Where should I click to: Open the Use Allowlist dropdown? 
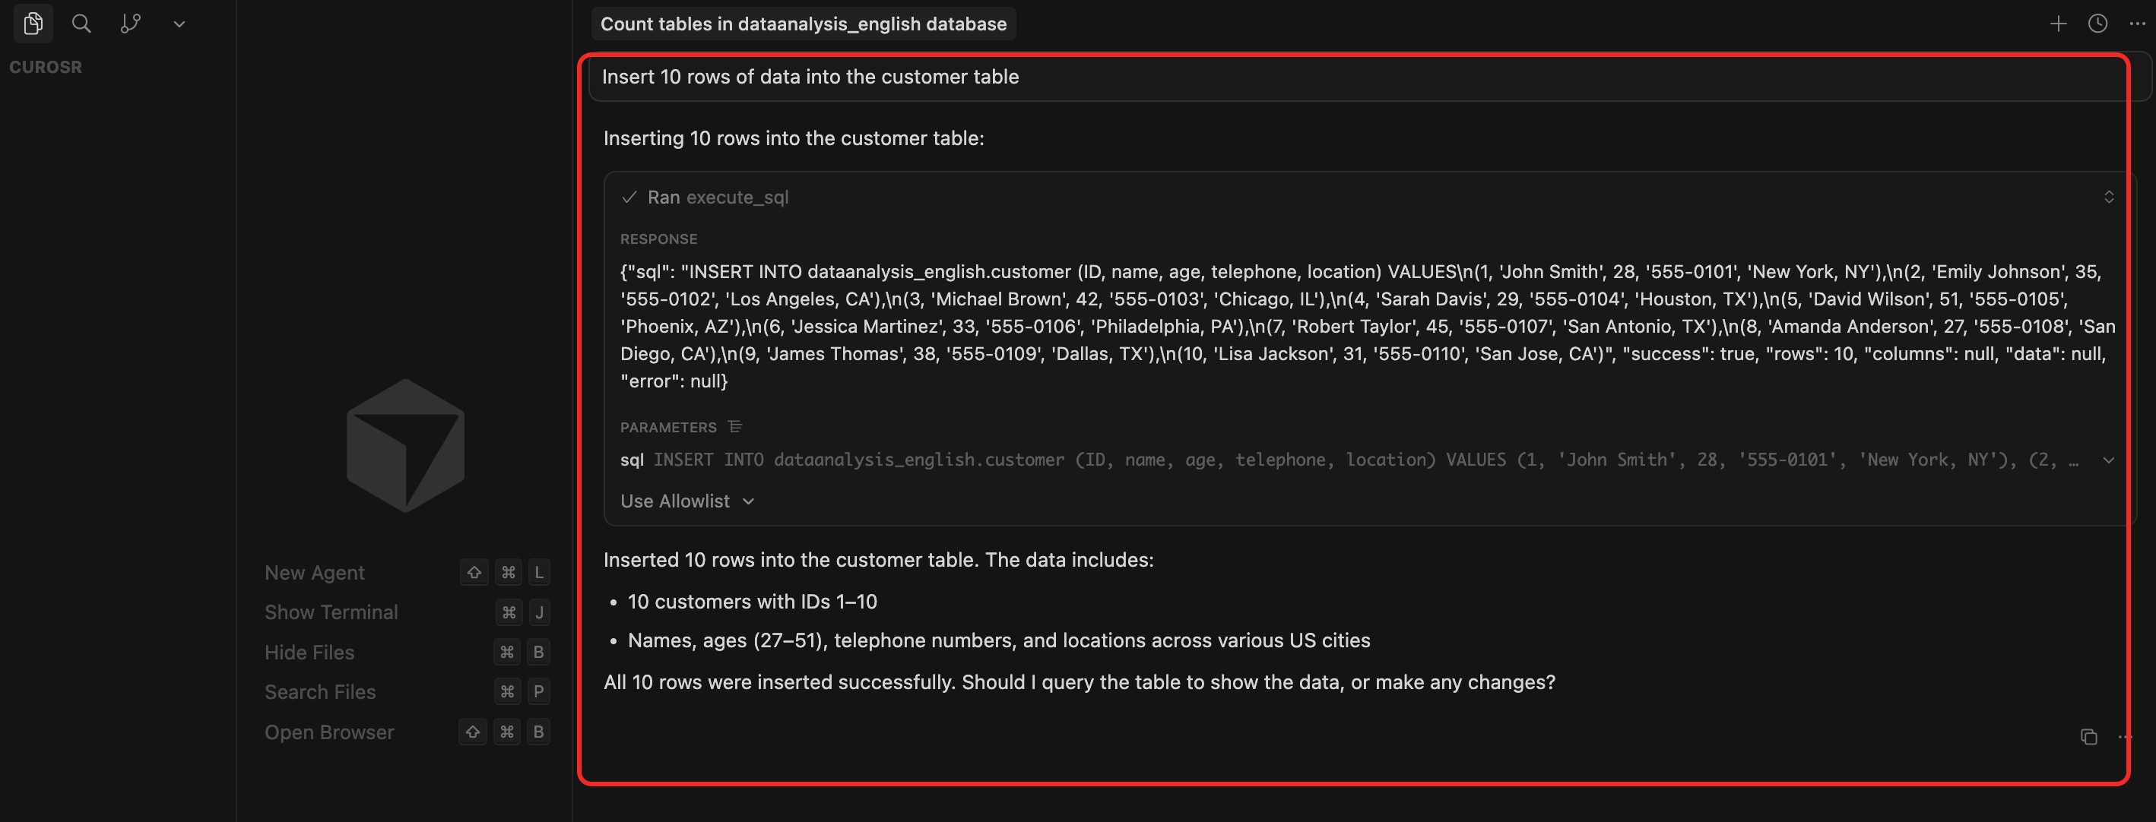click(687, 501)
